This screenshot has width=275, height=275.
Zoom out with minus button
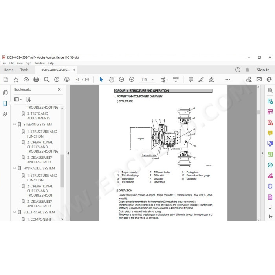[121, 79]
